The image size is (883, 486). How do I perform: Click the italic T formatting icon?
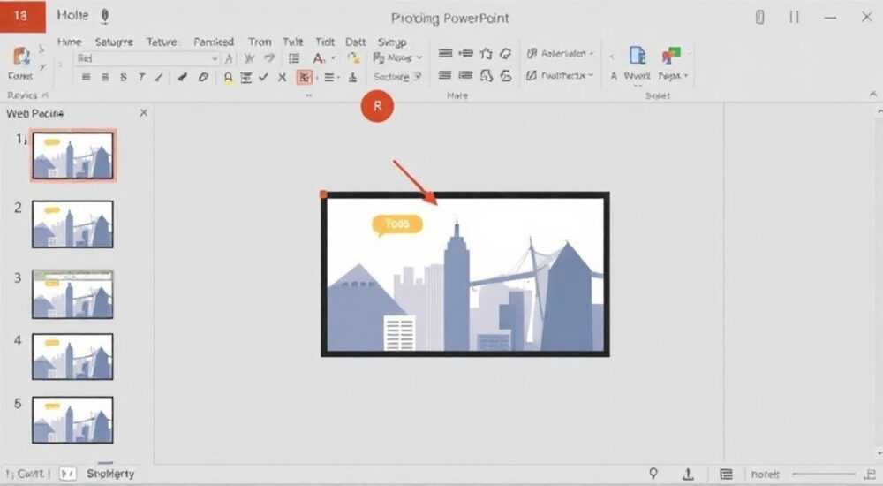141,77
